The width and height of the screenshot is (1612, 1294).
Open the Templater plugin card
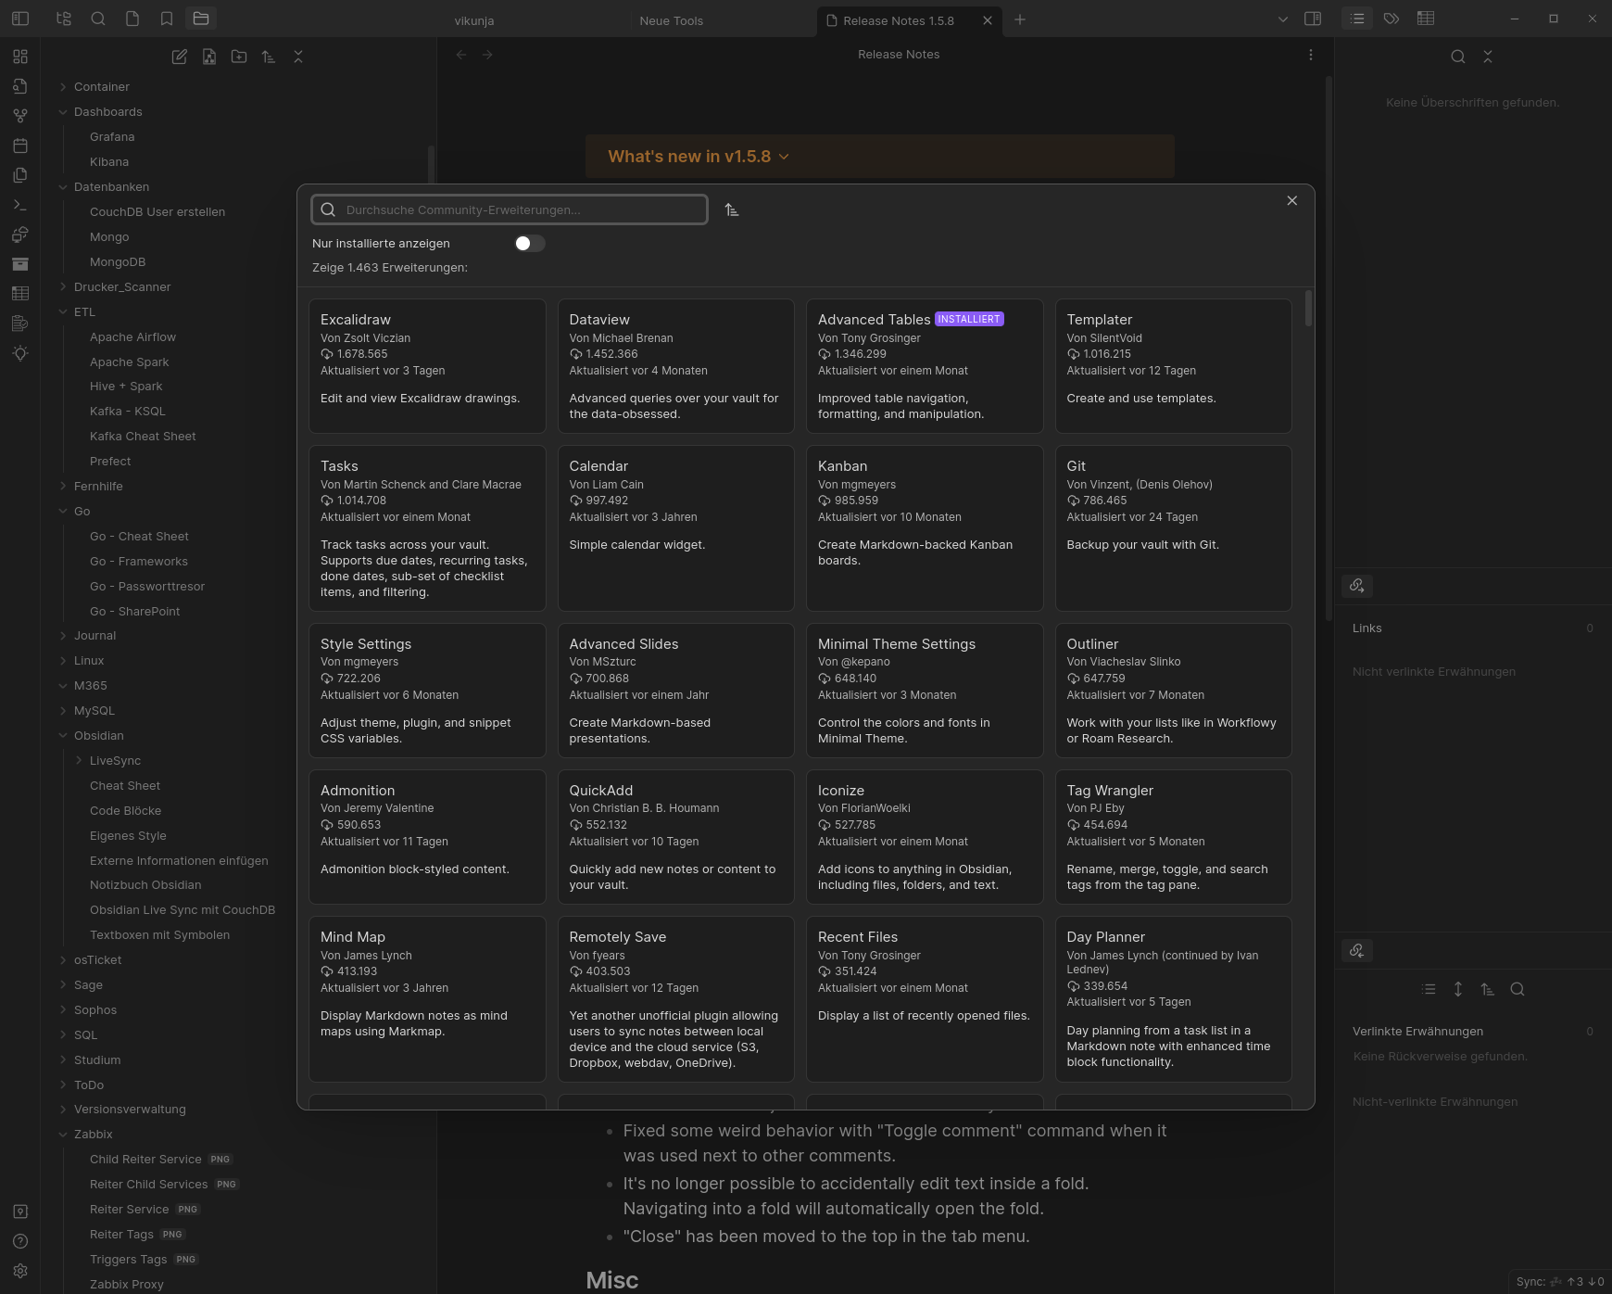tap(1173, 366)
